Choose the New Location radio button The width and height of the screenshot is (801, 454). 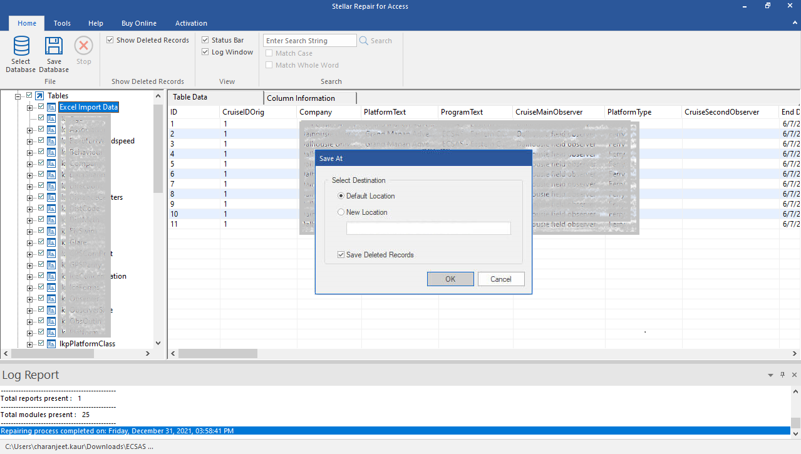coord(341,212)
